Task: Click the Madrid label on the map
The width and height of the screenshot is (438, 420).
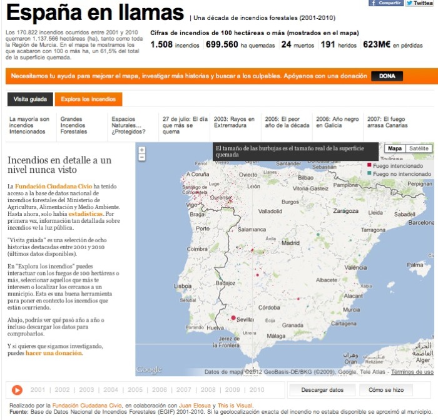Action: click(x=290, y=243)
